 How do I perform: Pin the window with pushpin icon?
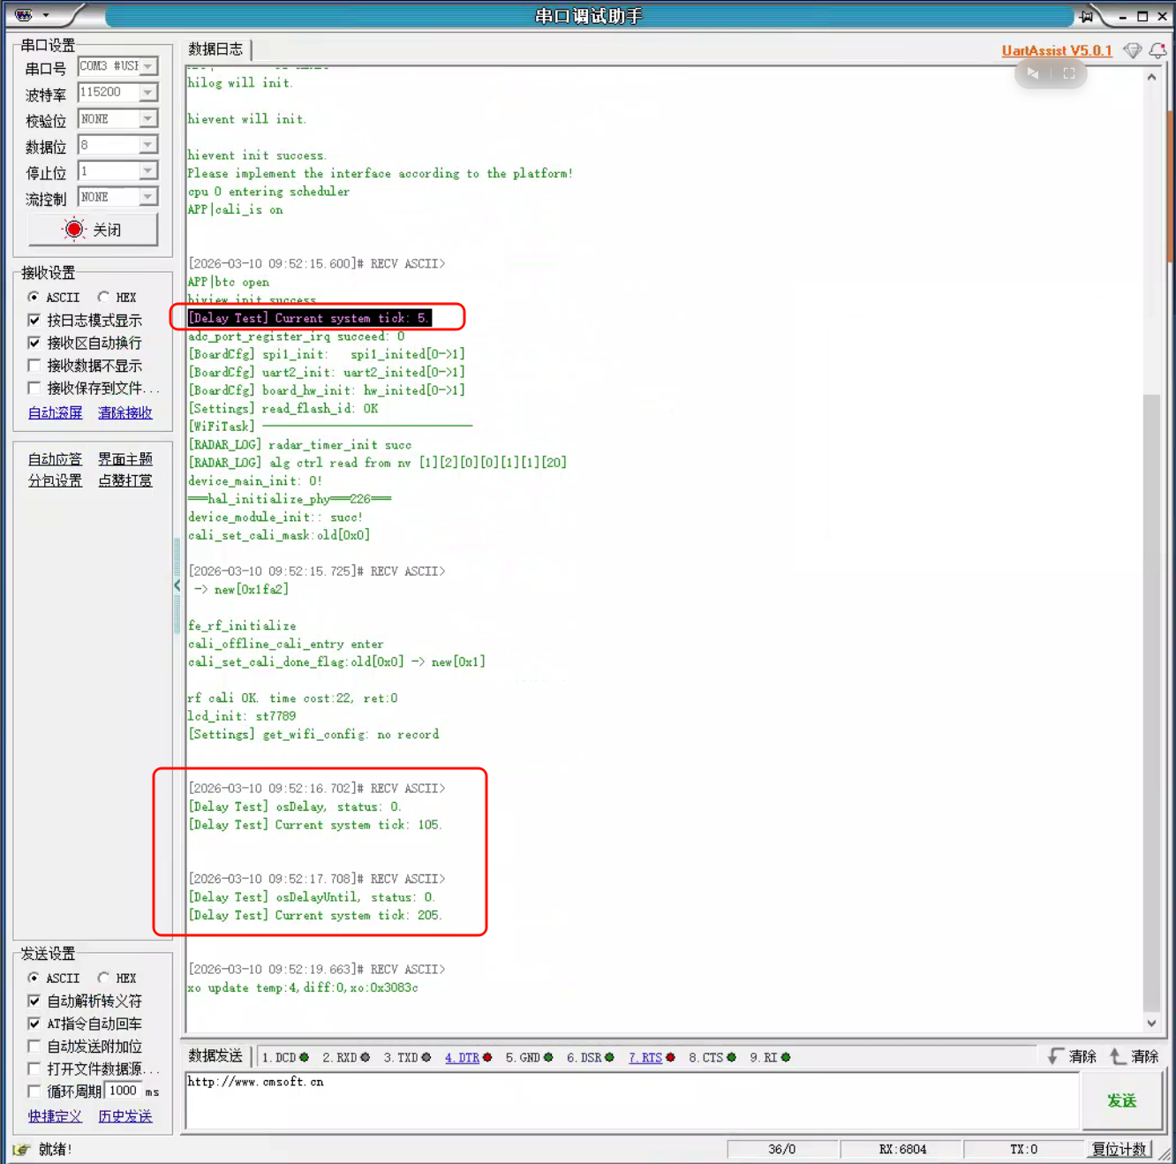click(x=1087, y=16)
